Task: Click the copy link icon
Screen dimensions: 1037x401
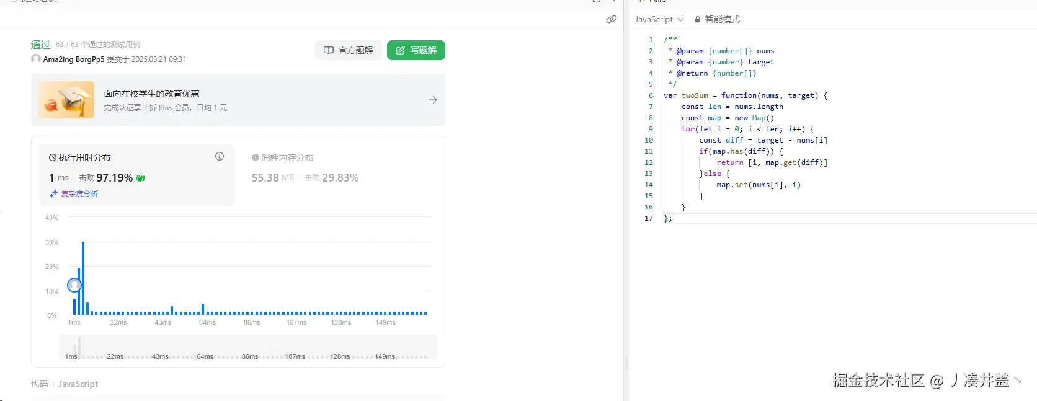Action: (x=611, y=19)
